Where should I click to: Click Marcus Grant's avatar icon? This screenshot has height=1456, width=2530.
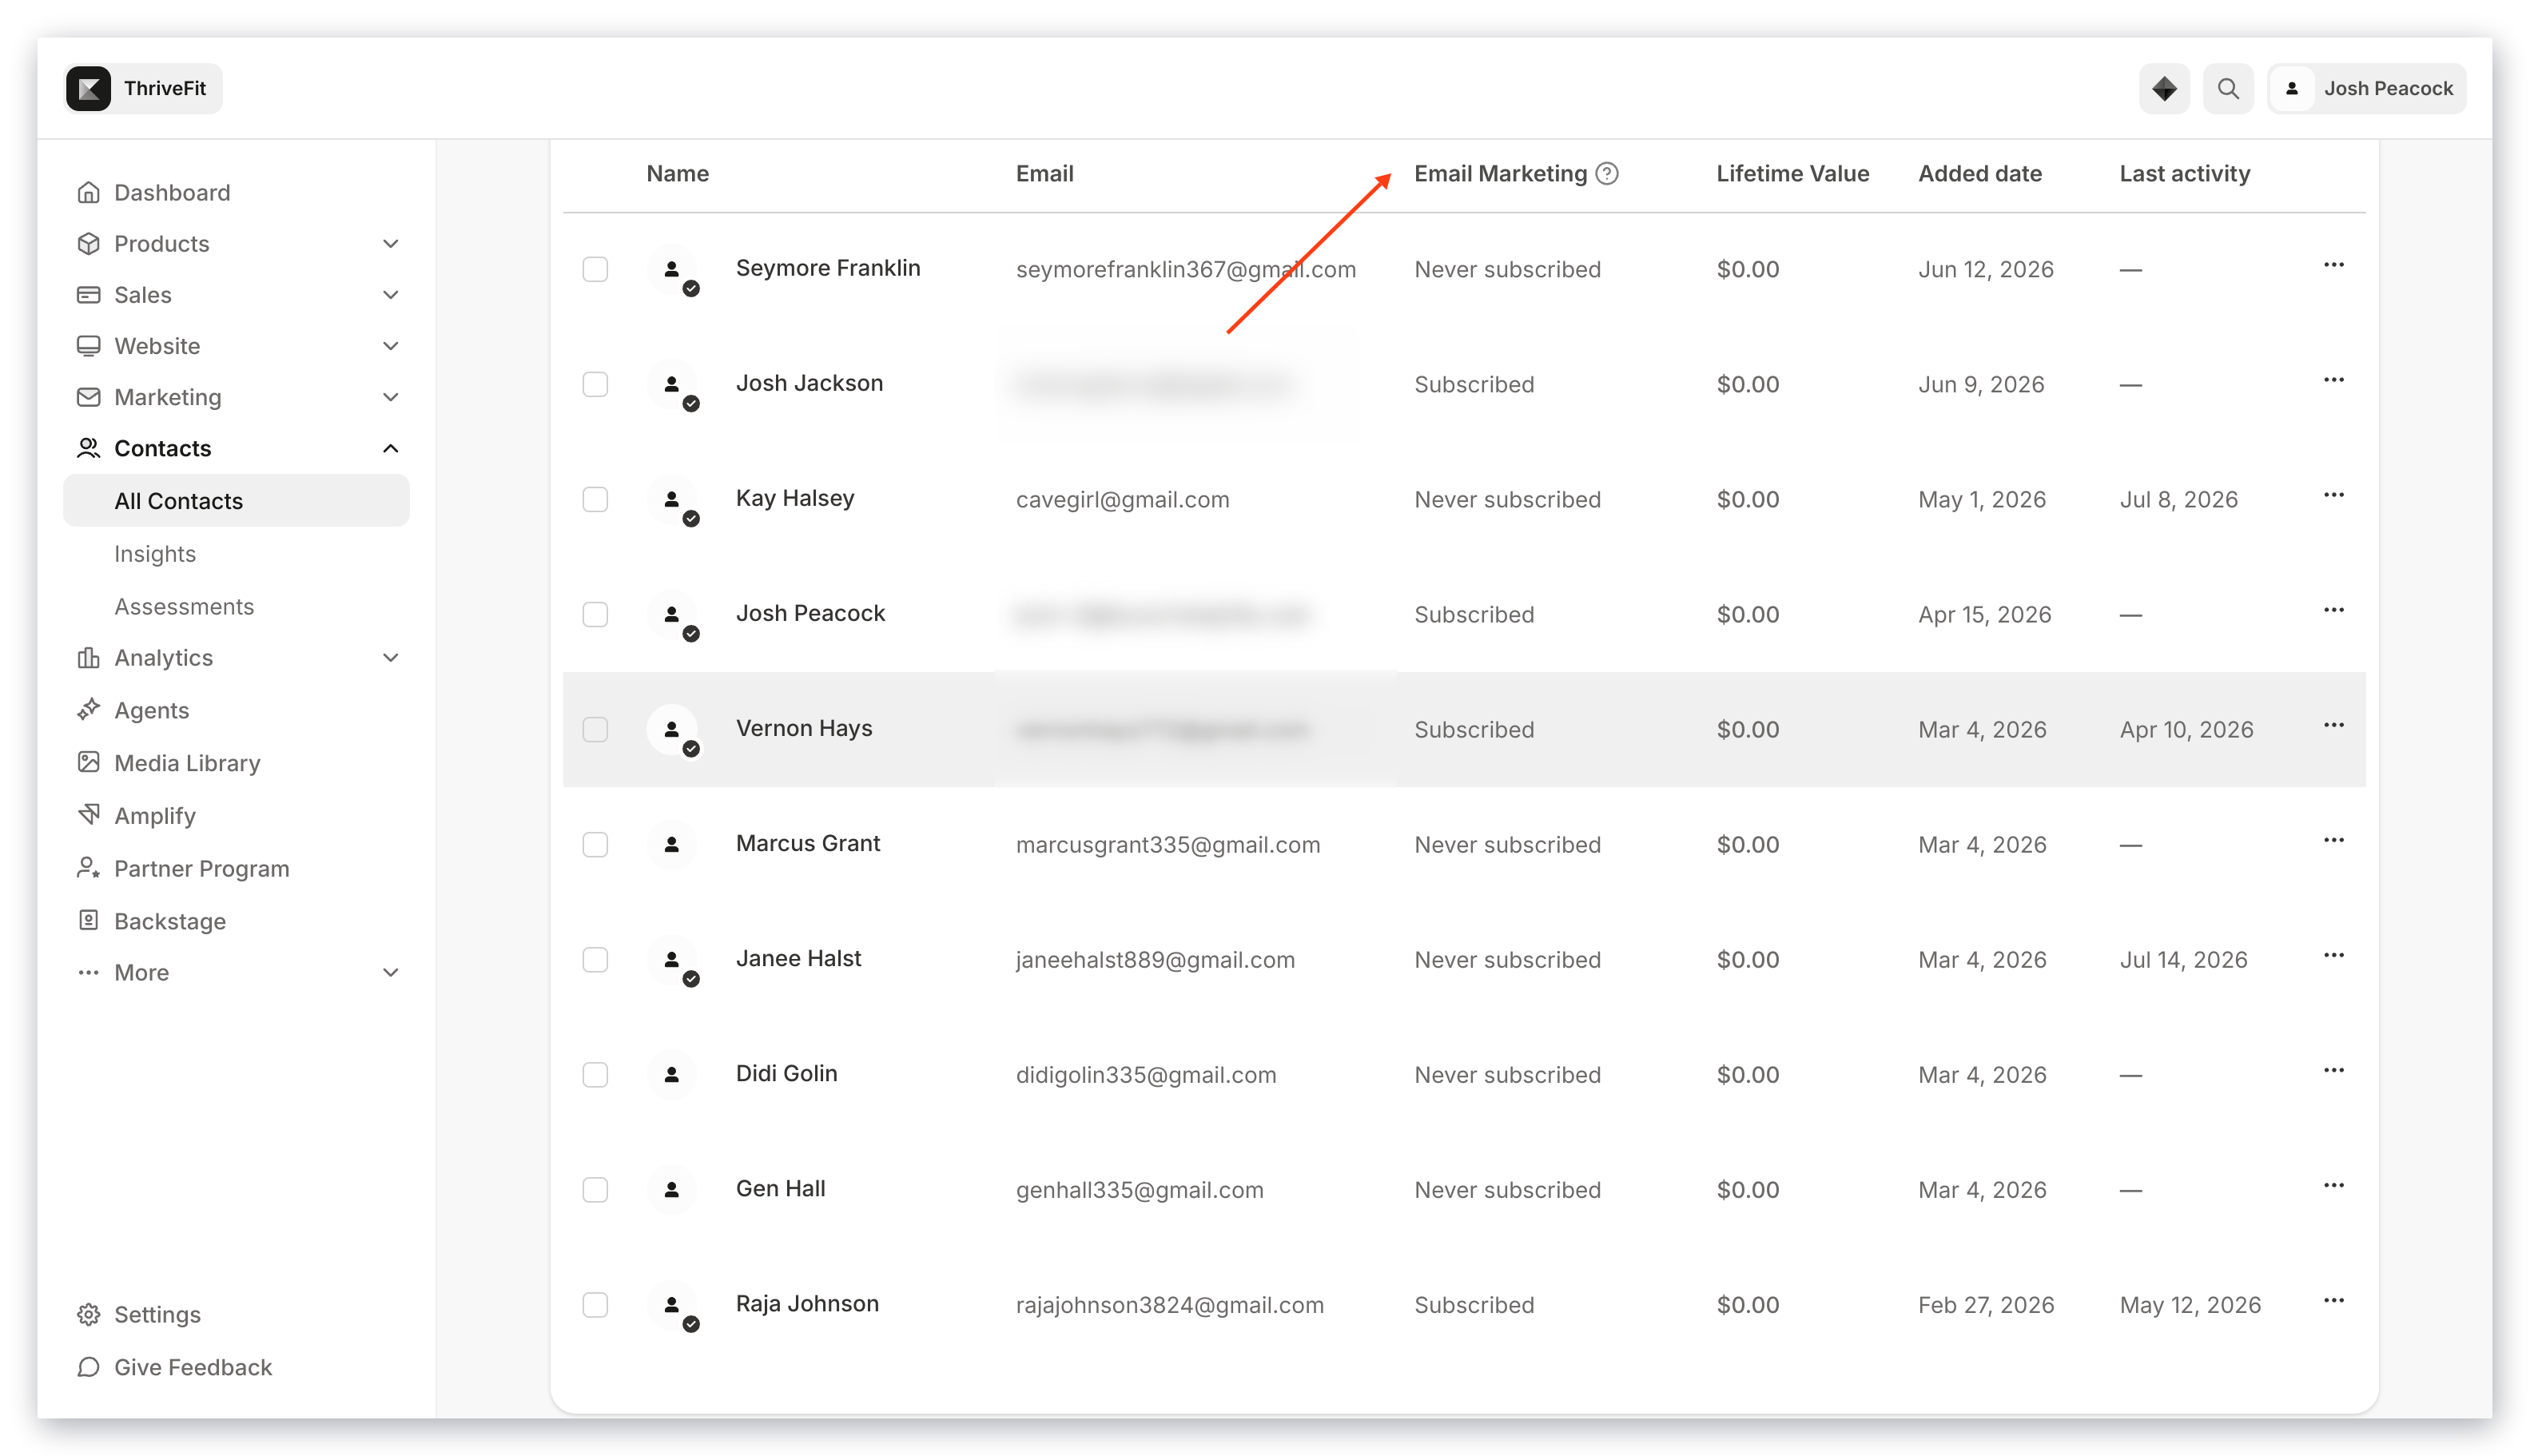pos(671,844)
